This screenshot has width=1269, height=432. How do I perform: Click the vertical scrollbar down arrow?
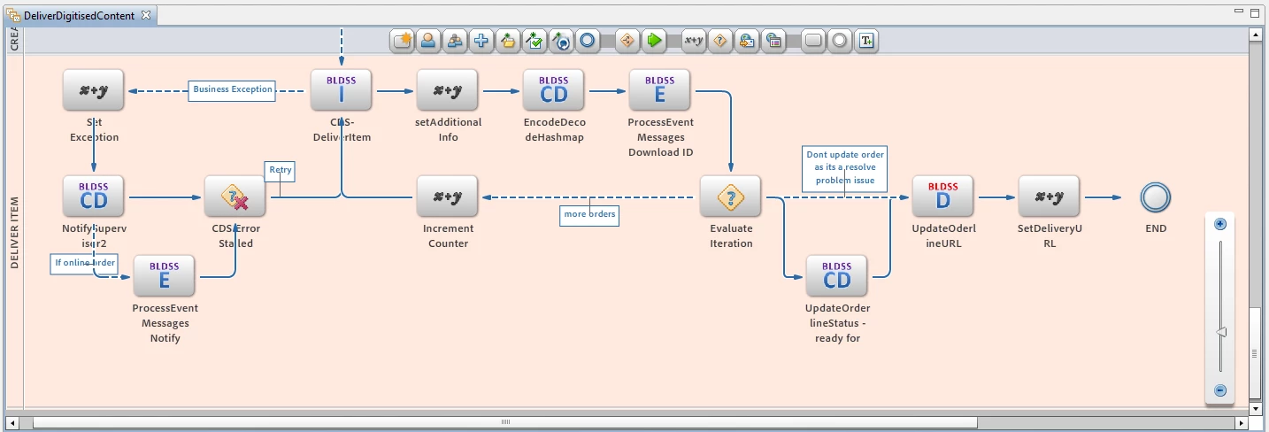point(1255,408)
